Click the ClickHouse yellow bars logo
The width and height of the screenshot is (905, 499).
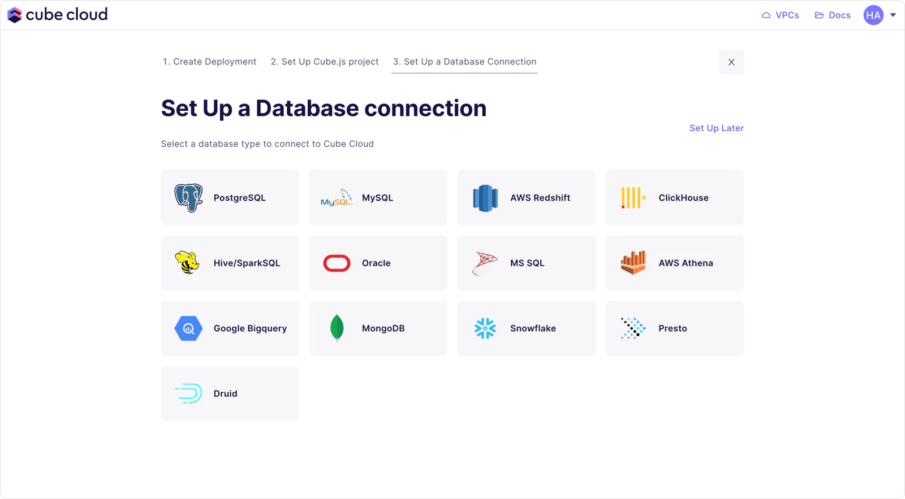633,198
